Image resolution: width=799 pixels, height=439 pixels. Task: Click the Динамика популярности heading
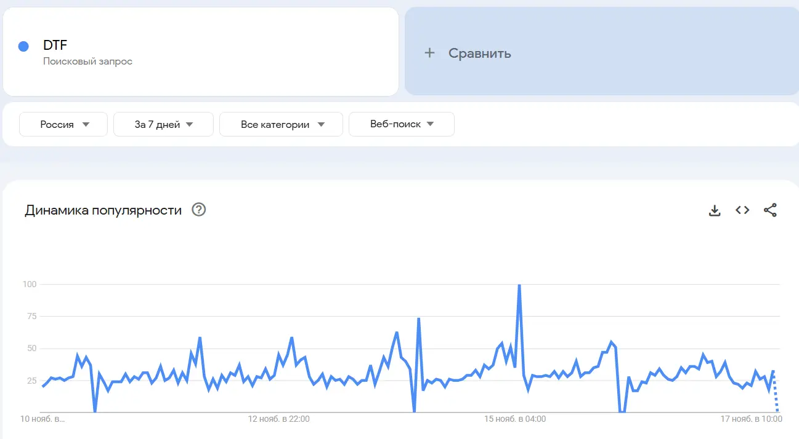pos(103,210)
